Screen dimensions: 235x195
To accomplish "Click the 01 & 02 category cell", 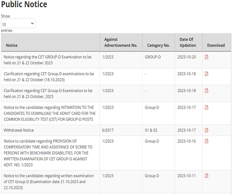I will click(151, 130).
